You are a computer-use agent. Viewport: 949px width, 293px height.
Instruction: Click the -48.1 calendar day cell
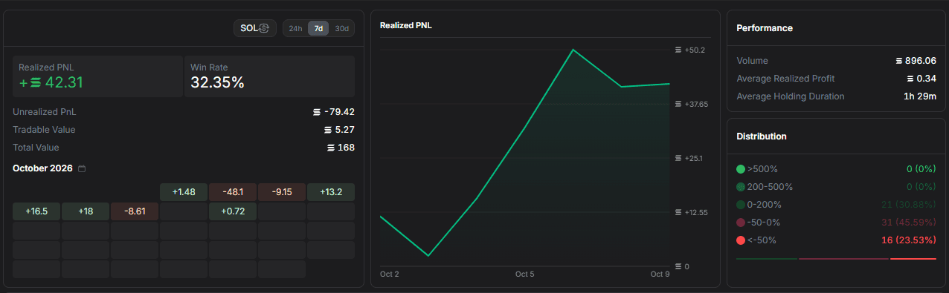tap(233, 192)
